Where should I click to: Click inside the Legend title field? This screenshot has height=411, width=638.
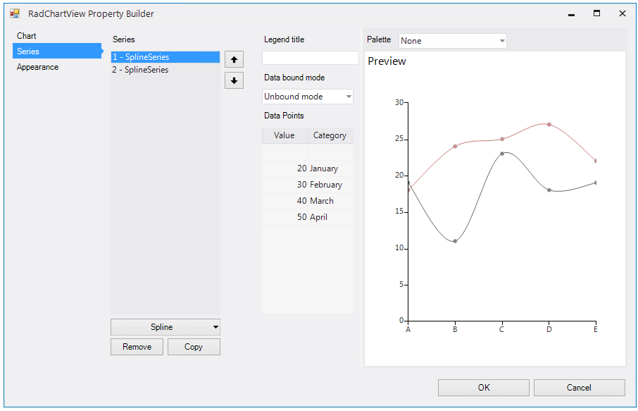pyautogui.click(x=310, y=56)
